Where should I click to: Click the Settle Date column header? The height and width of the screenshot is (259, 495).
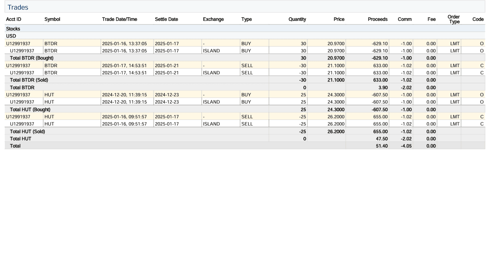166,19
